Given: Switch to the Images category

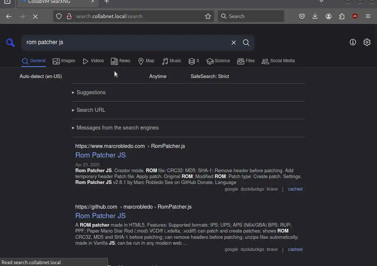Looking at the screenshot, I should (64, 61).
